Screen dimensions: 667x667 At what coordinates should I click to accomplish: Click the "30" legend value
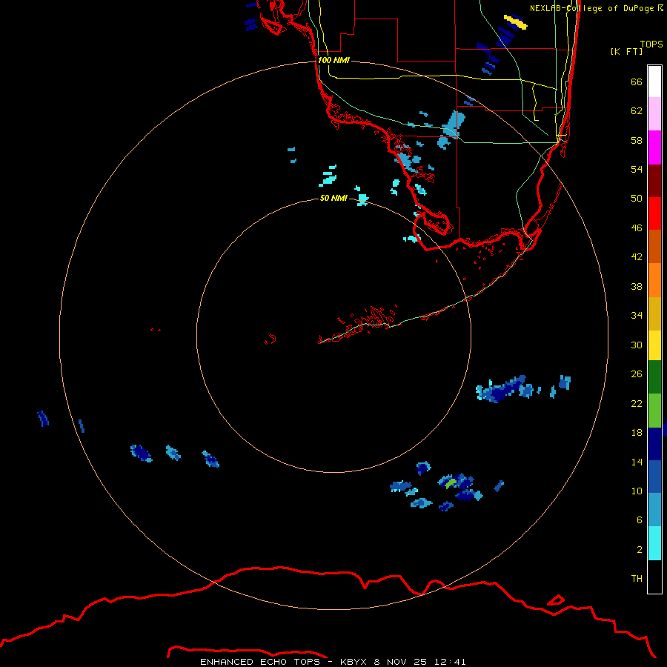click(x=637, y=345)
